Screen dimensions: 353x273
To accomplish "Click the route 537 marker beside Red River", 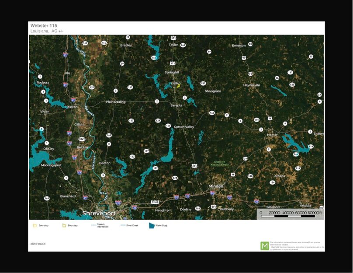I will click(92, 87).
